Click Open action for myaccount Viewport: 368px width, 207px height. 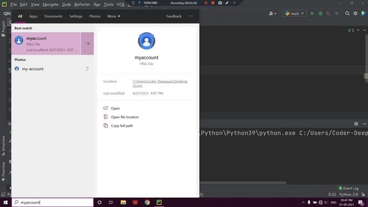tap(115, 109)
